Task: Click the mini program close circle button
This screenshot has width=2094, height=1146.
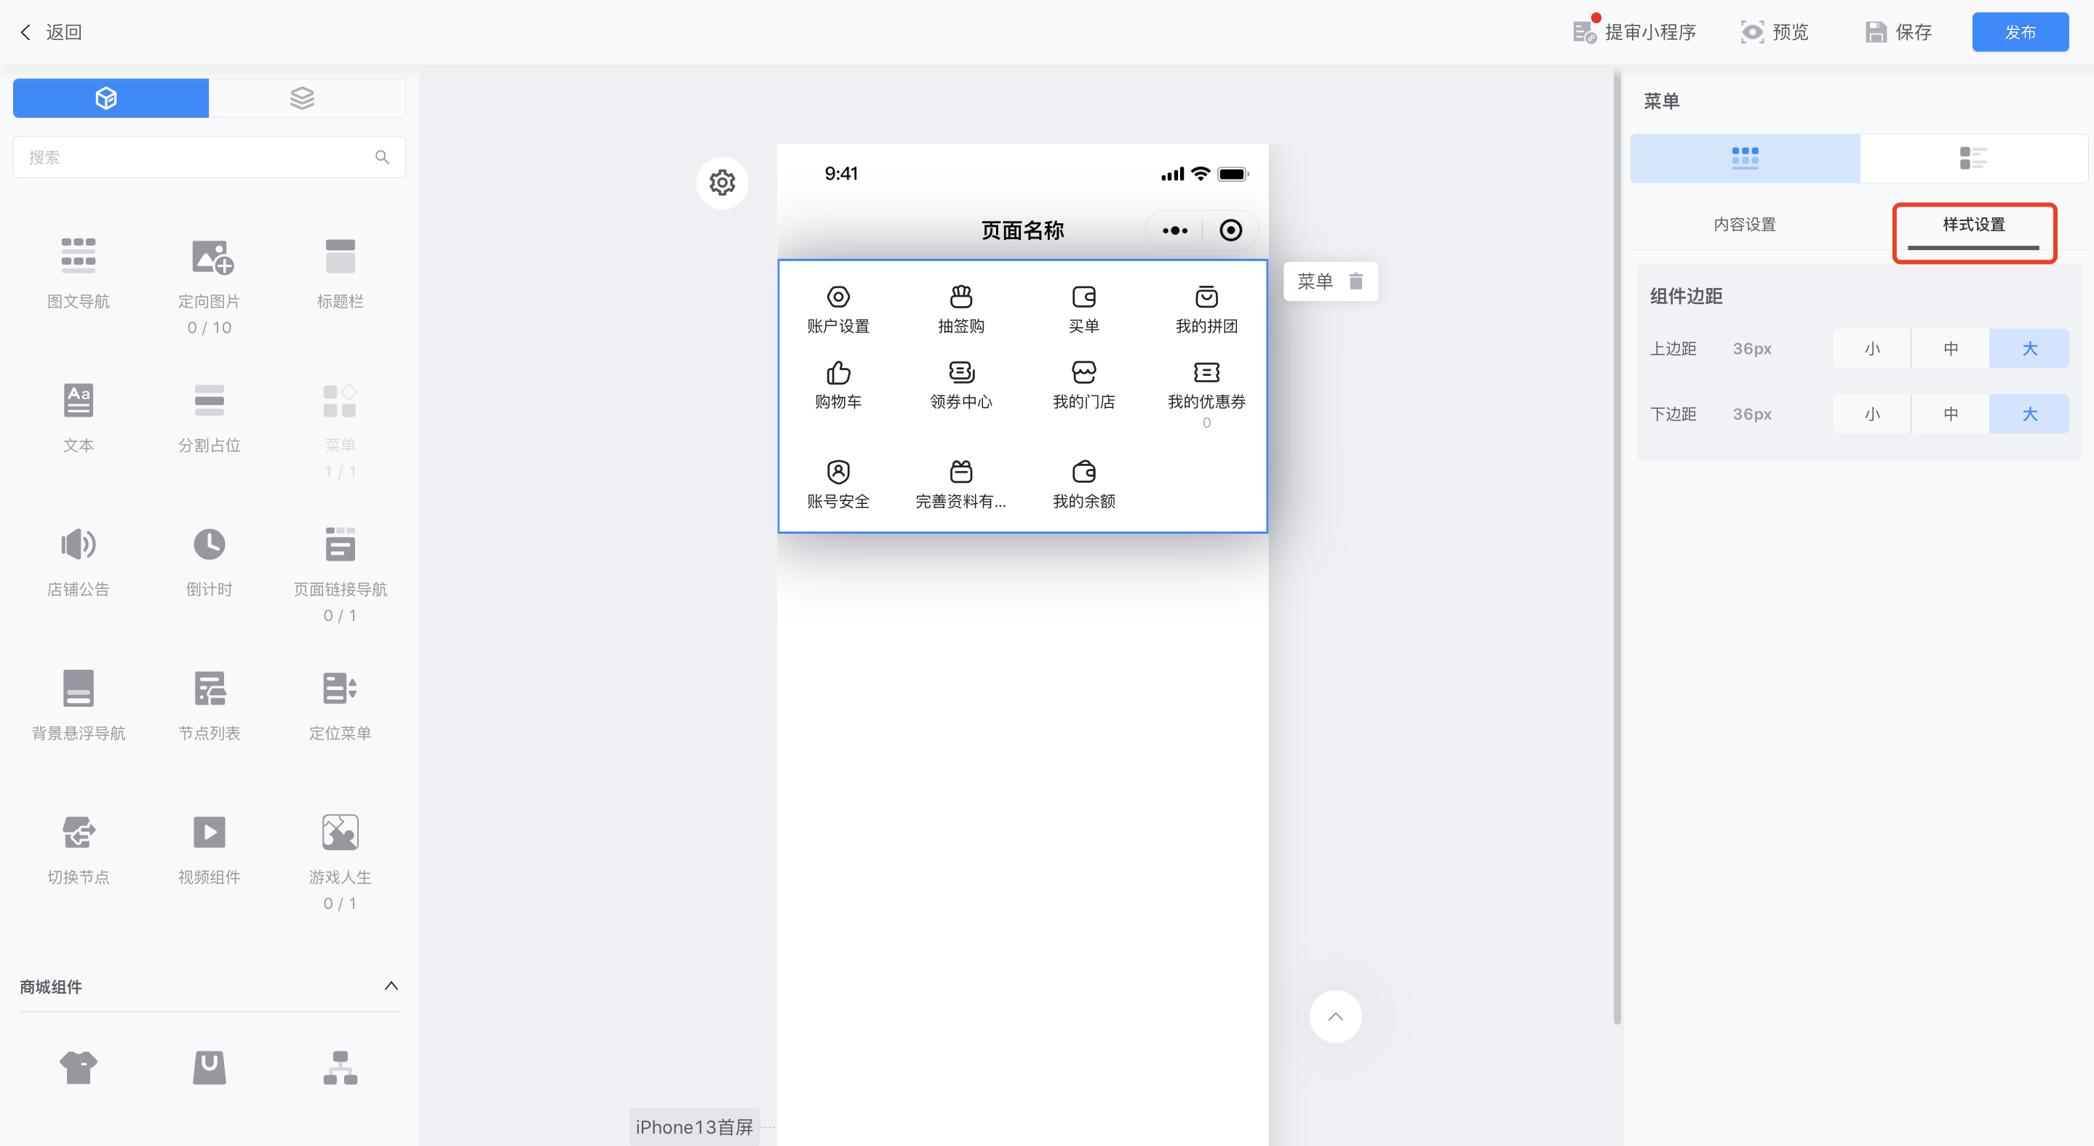Action: point(1230,231)
